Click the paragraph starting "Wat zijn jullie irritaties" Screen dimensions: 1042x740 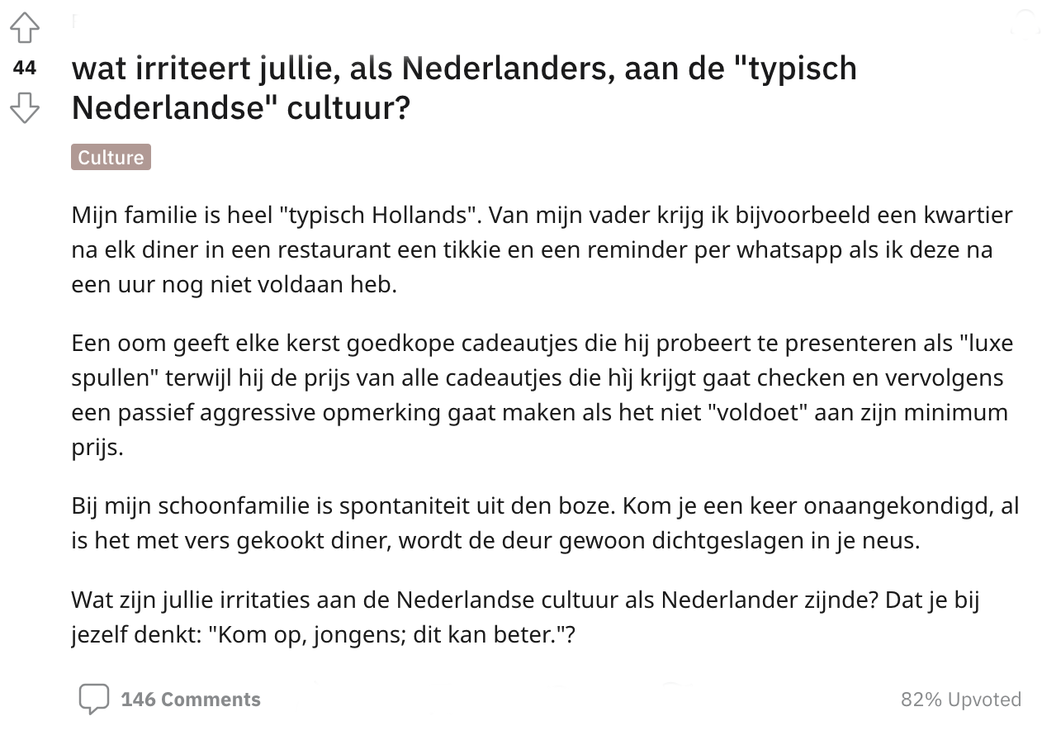pos(524,618)
